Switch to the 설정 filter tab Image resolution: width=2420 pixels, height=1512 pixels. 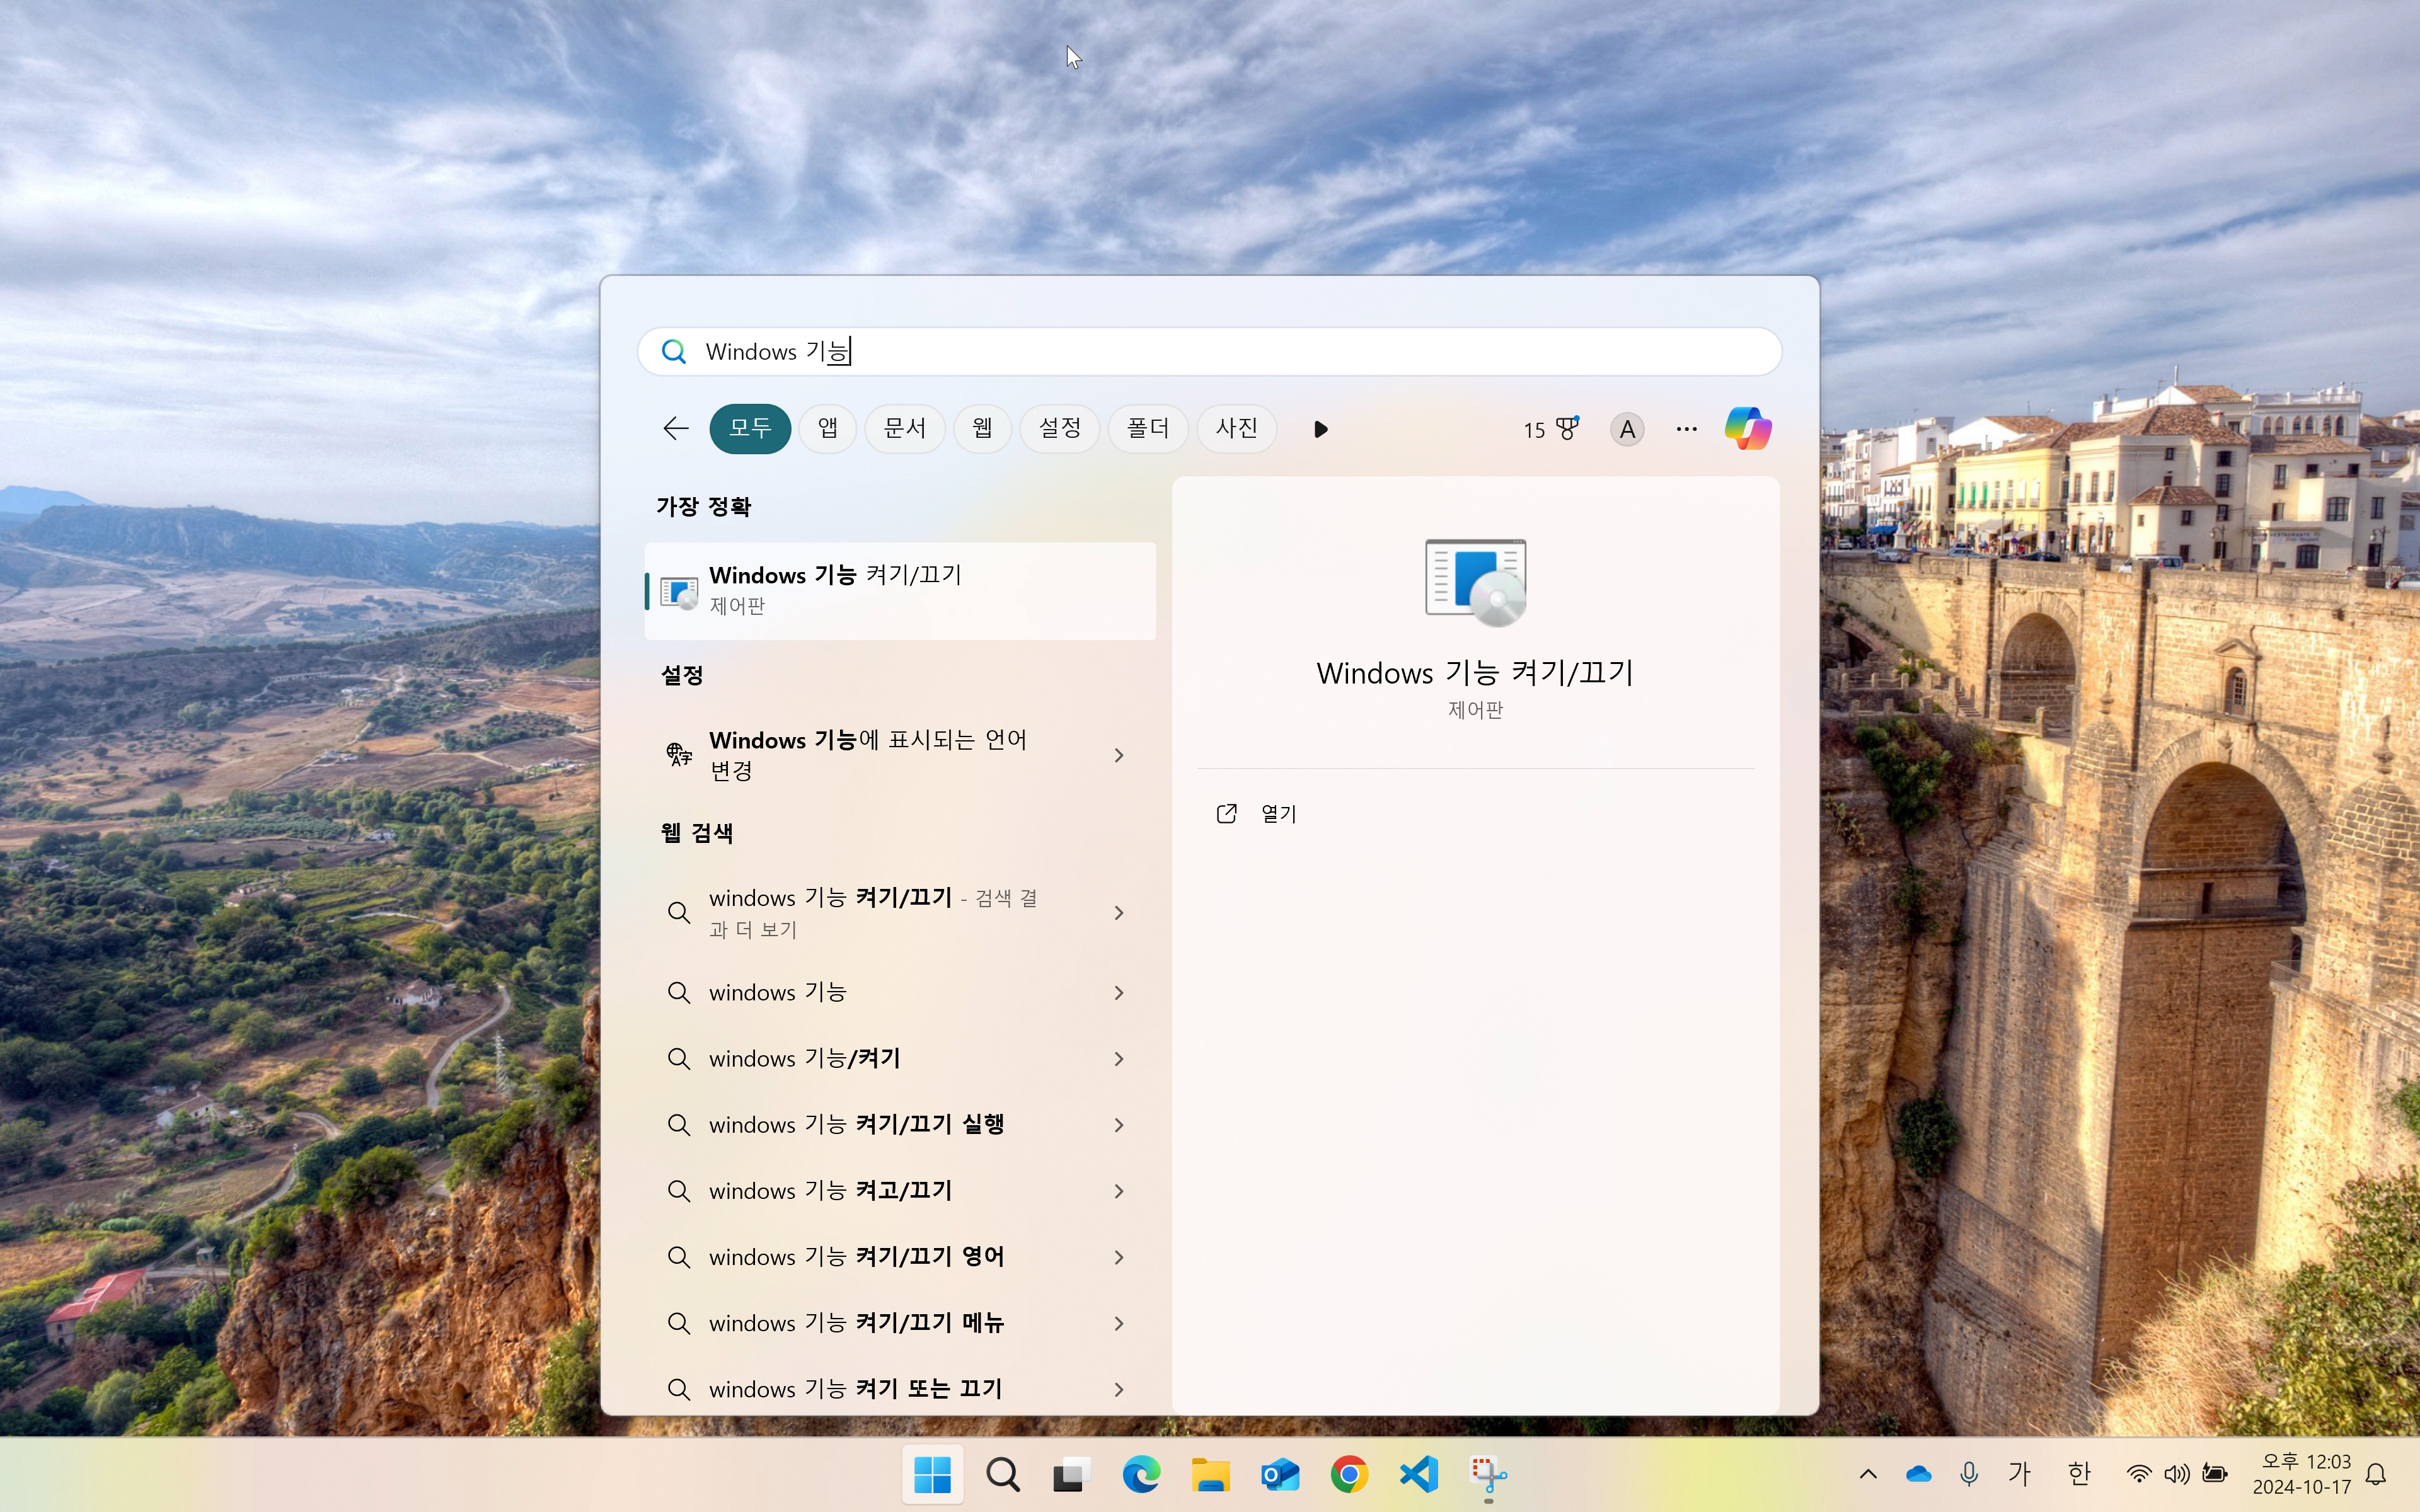(x=1059, y=428)
